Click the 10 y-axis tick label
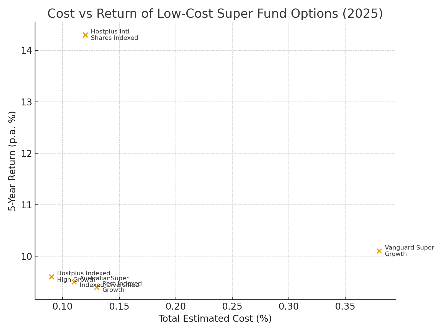The height and width of the screenshot is (332, 443). [26, 256]
